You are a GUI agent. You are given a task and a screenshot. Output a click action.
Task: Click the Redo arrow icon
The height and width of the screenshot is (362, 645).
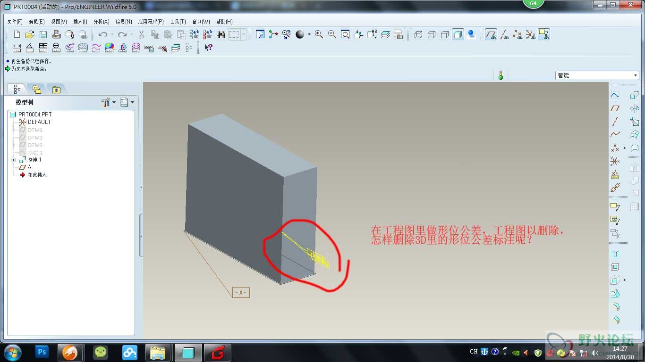(122, 34)
